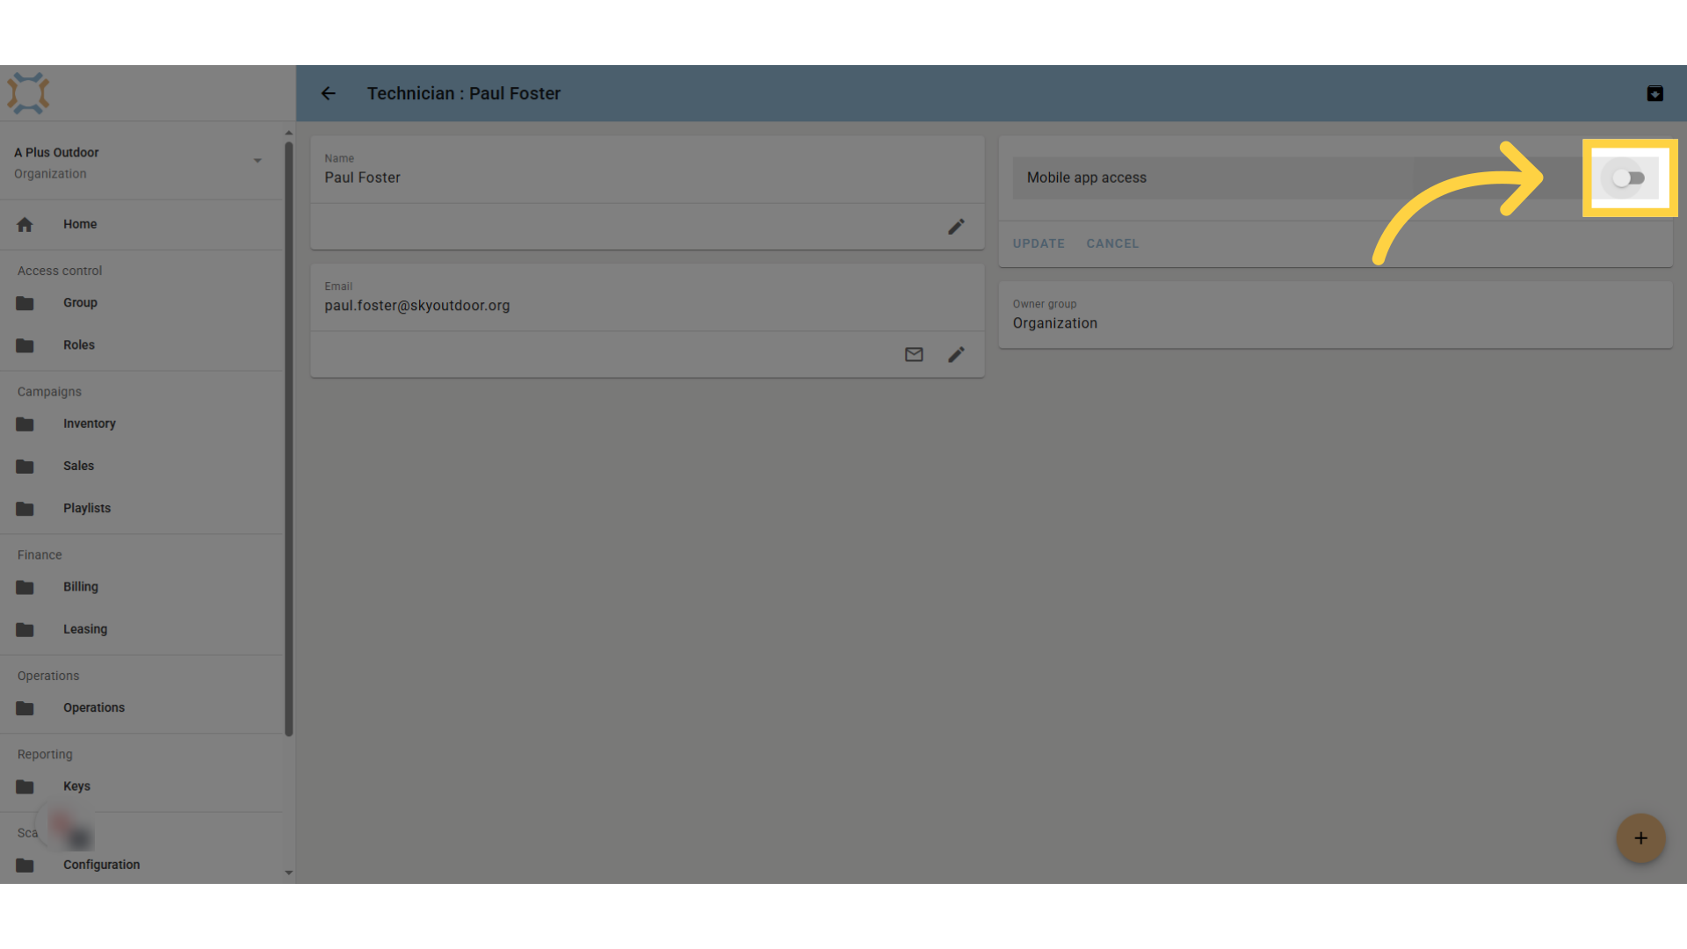Click the sidebar scrollbar down arrow
The image size is (1687, 949).
click(288, 873)
